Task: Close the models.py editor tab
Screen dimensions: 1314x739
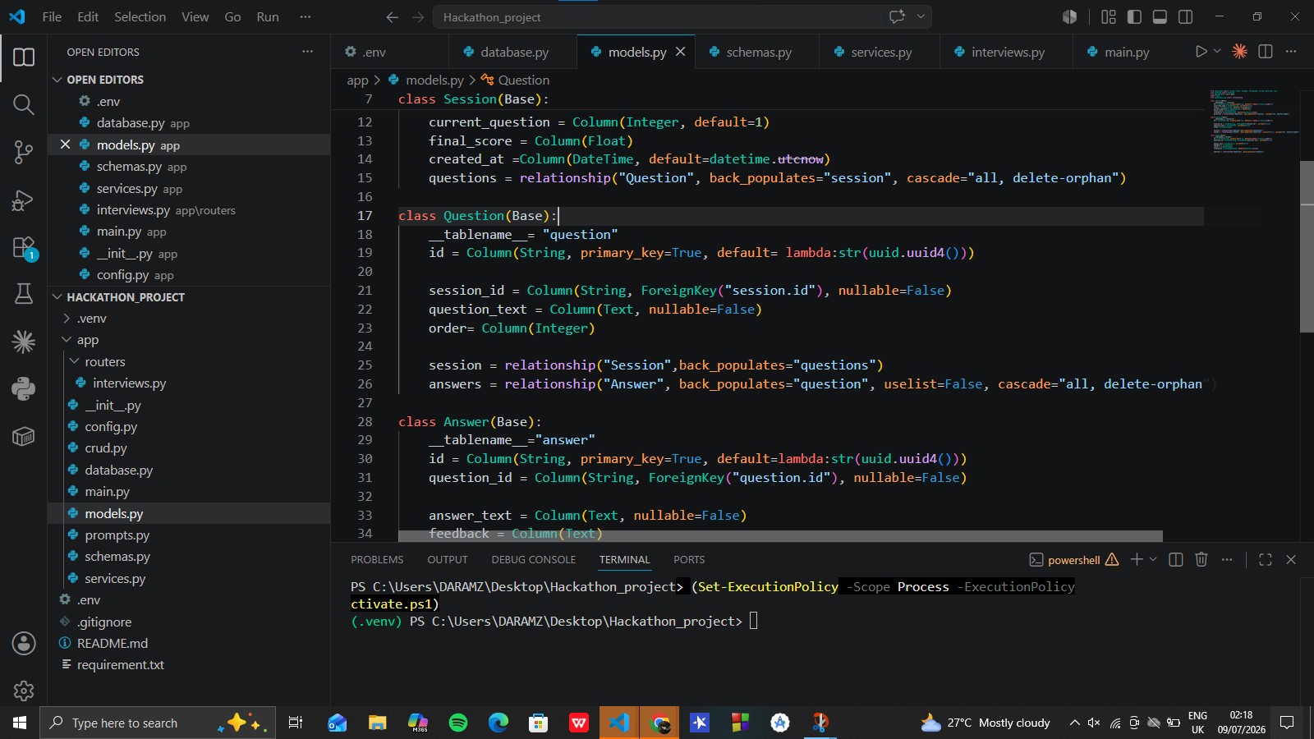Action: 680,52
